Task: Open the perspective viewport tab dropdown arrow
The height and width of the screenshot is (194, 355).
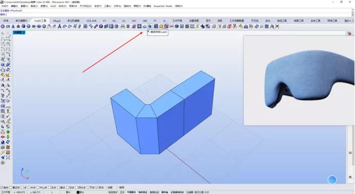Action: 24,32
